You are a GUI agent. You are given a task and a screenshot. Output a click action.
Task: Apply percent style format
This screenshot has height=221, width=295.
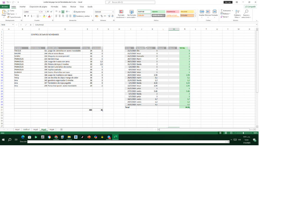101,16
